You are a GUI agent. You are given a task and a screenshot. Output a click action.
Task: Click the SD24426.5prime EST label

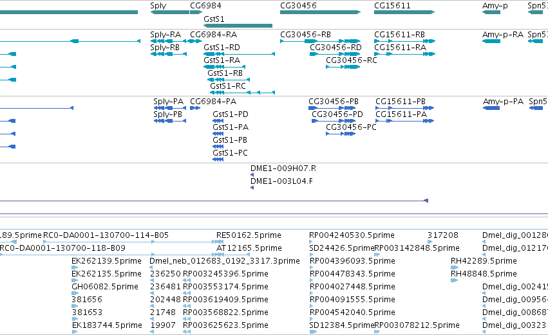[x=341, y=248]
